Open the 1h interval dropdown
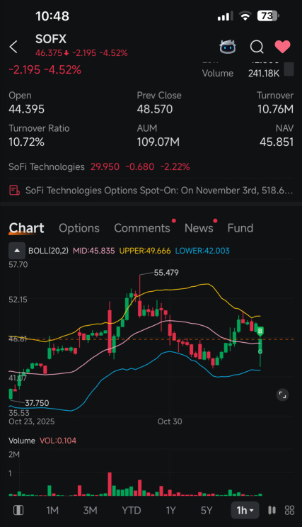 (245, 511)
